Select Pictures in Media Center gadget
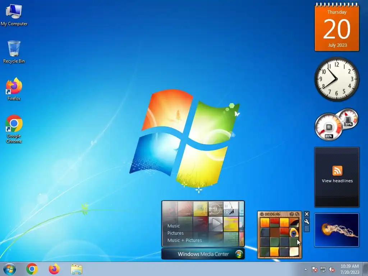Image resolution: width=368 pixels, height=276 pixels. point(175,233)
